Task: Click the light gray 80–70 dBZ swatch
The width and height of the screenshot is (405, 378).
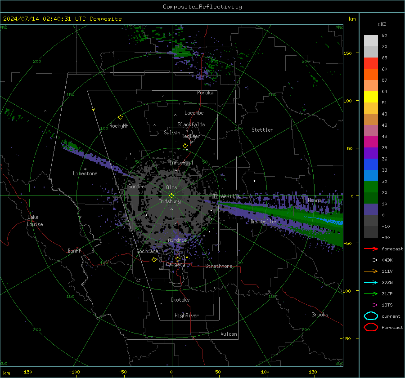Action: (x=371, y=41)
